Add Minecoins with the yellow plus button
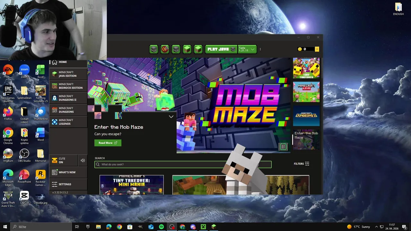This screenshot has height=231, width=411. 317,49
